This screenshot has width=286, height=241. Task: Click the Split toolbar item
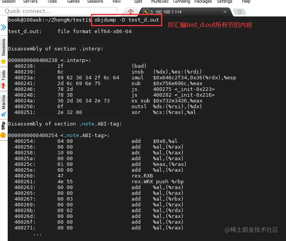(138, 2)
